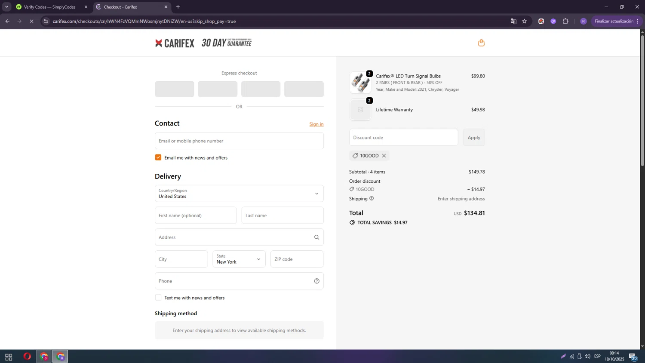Focus the Discount code field
The height and width of the screenshot is (363, 645).
pos(404,138)
